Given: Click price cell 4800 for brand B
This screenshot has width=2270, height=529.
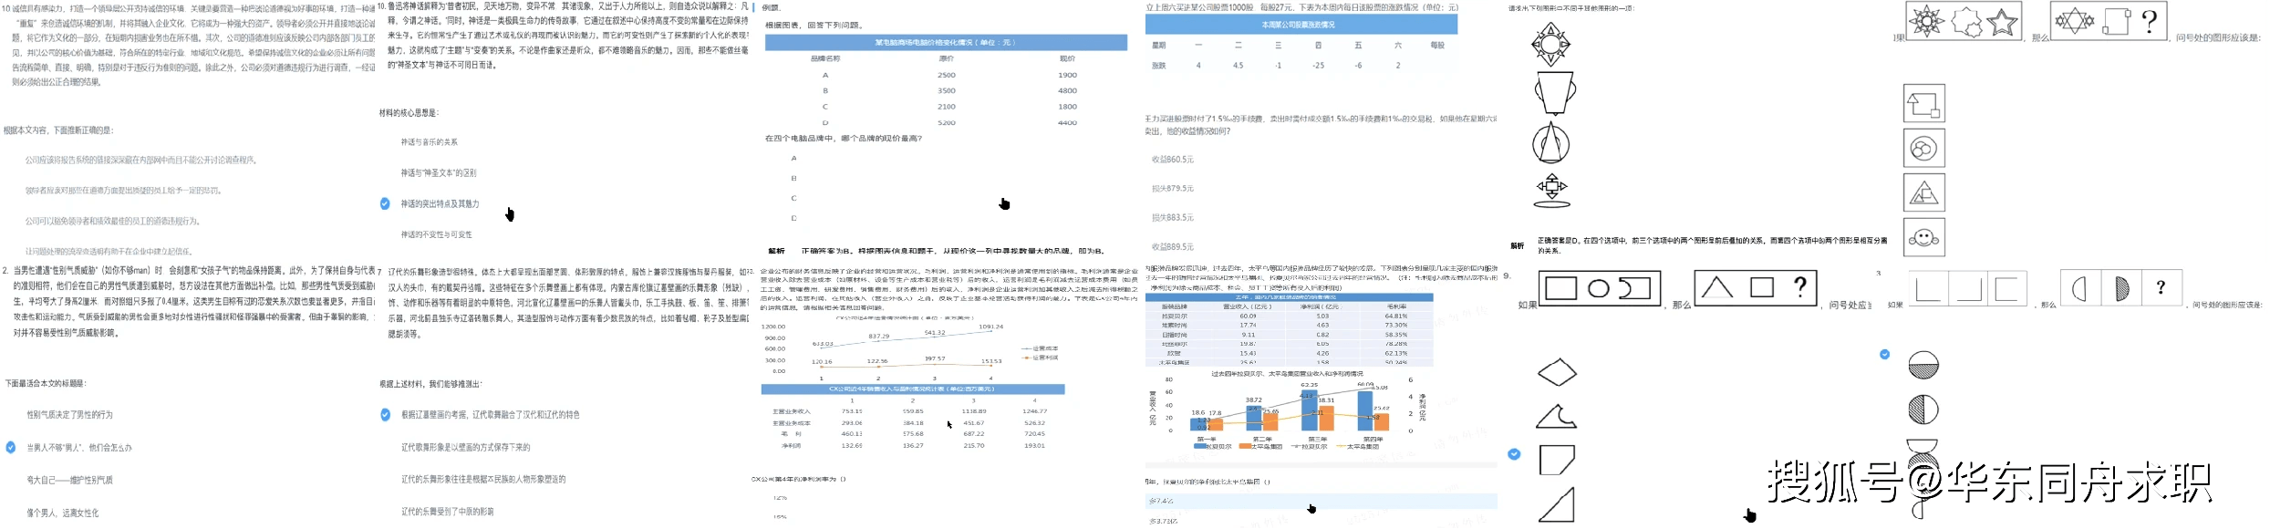Looking at the screenshot, I should pyautogui.click(x=1067, y=90).
